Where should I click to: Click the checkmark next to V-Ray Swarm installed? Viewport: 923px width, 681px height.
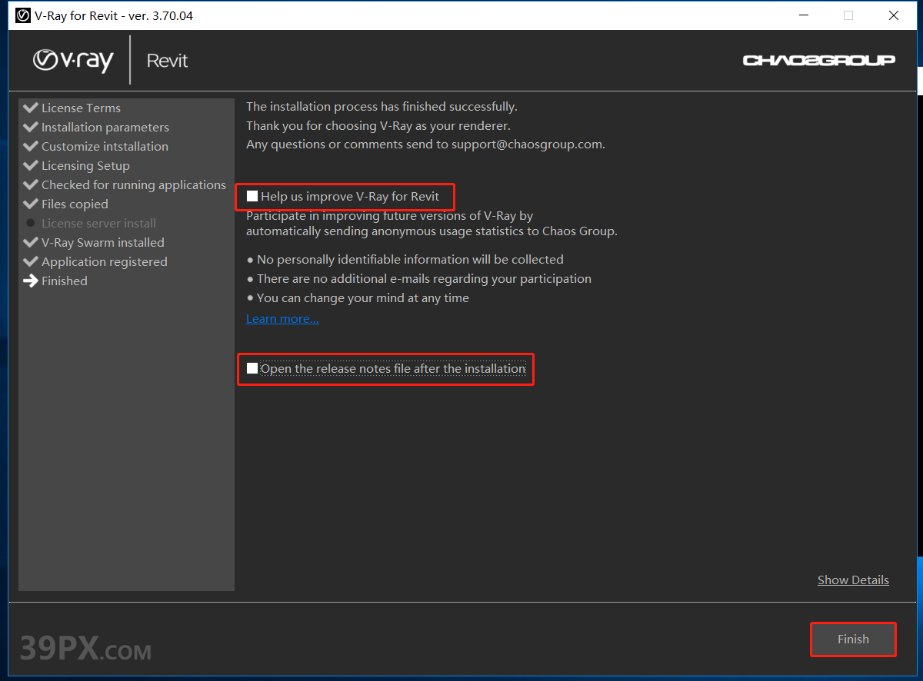tap(31, 242)
